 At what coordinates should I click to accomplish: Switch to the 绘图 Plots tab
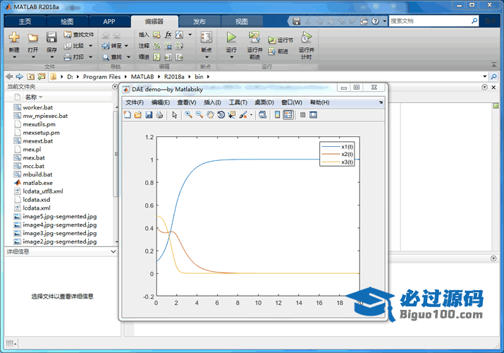coord(67,22)
